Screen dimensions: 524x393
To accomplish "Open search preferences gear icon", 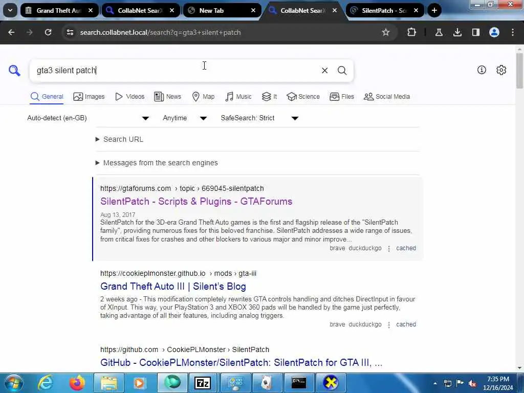I will coord(501,70).
